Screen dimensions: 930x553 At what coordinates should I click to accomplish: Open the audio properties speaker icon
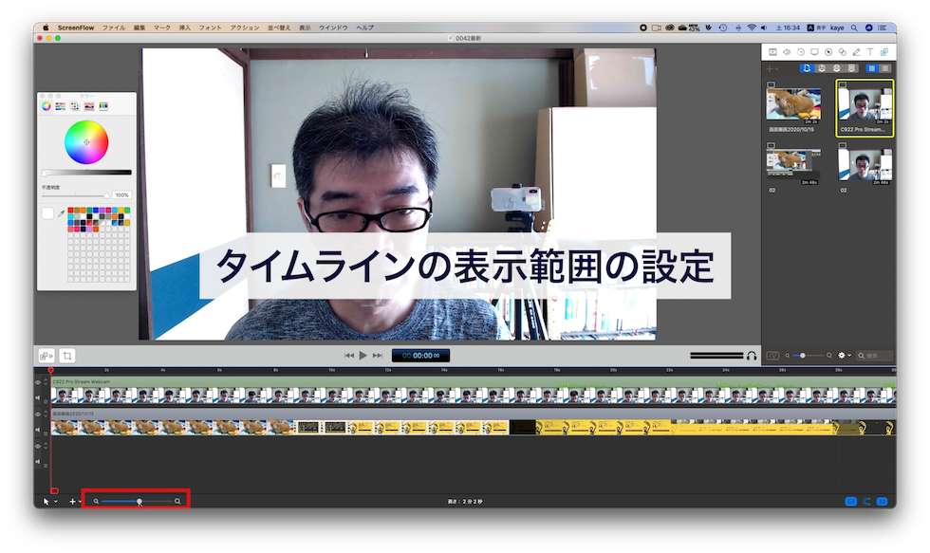pyautogui.click(x=786, y=51)
